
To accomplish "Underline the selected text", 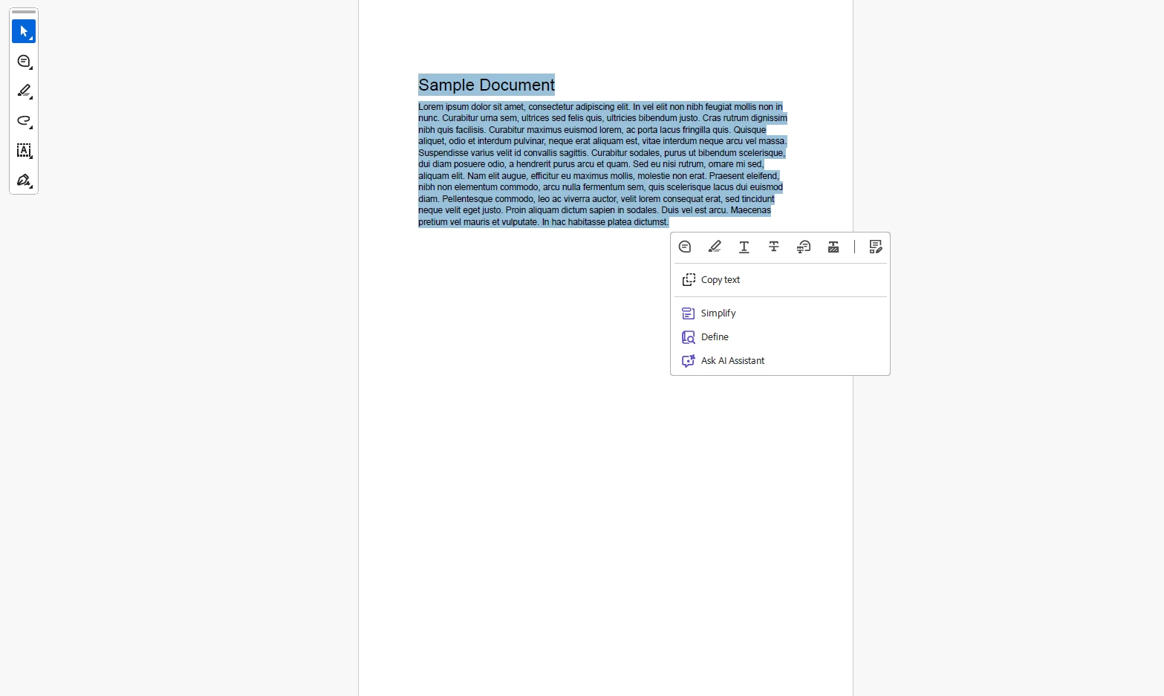I will 744,247.
